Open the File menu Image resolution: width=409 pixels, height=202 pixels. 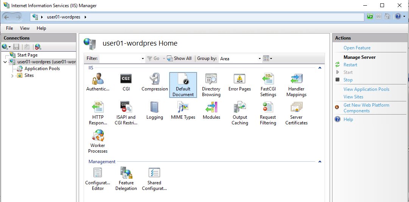pyautogui.click(x=9, y=28)
